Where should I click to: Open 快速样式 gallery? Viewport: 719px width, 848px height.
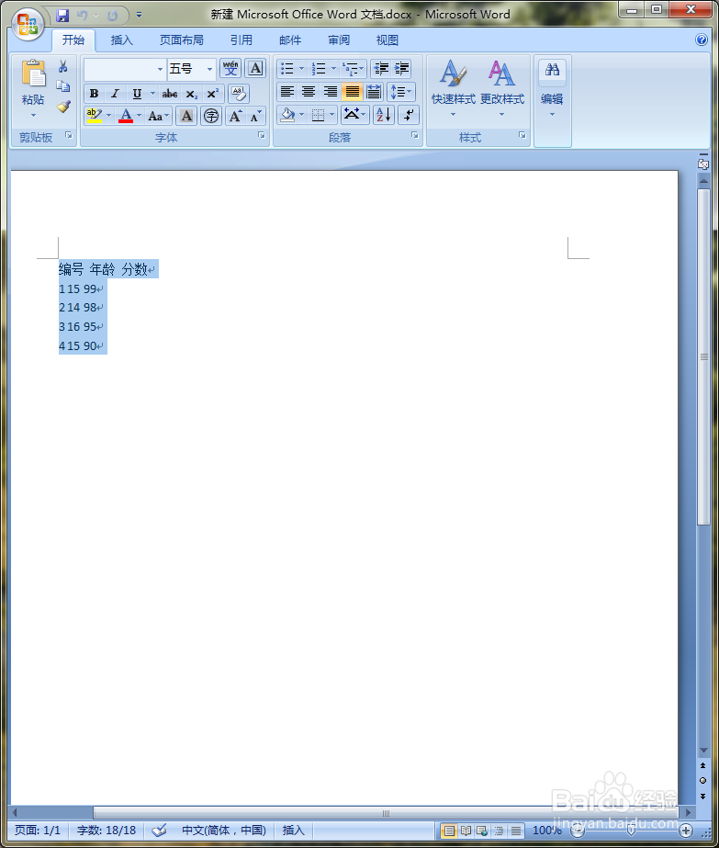coord(453,87)
